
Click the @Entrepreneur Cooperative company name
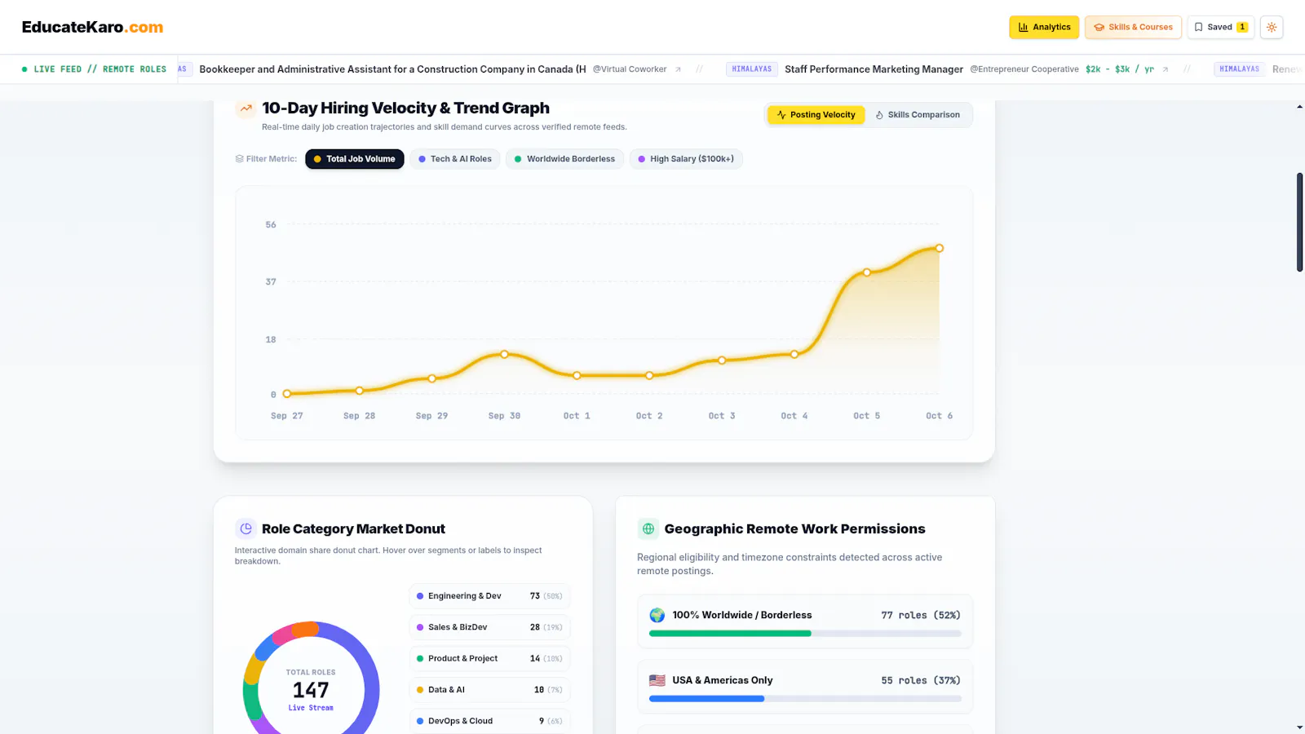point(1024,69)
